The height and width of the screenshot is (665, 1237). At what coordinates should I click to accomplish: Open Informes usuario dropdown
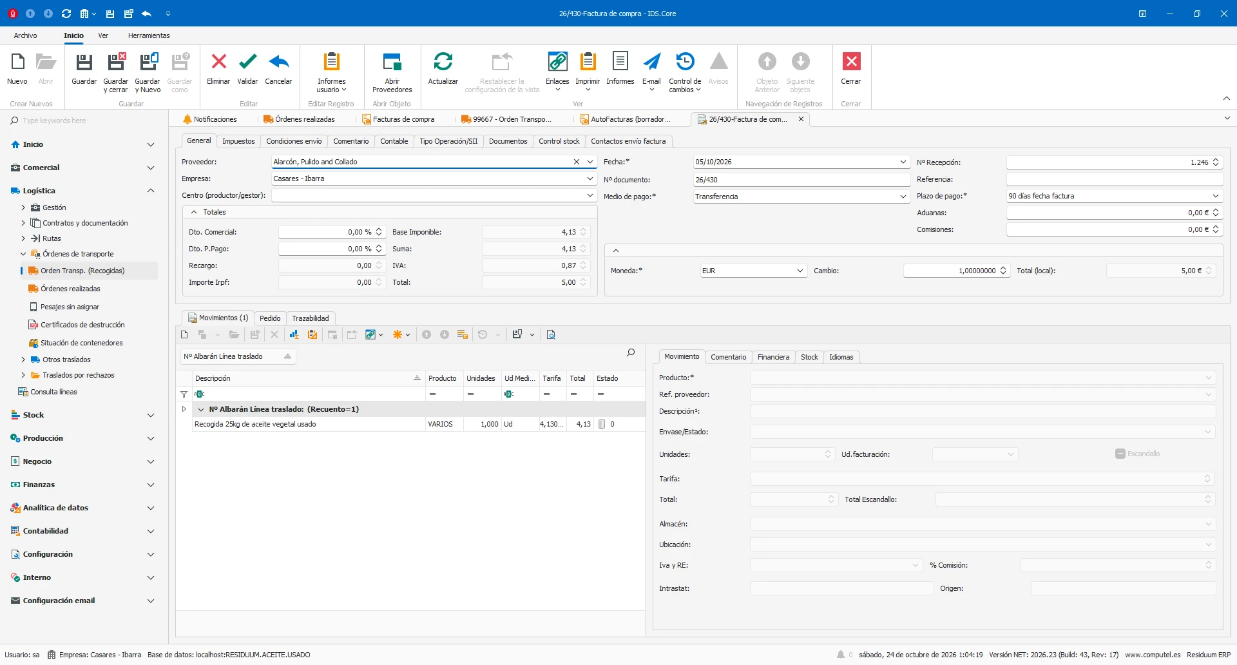(331, 72)
